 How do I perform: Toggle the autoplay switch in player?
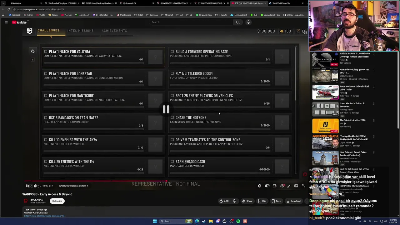267,186
